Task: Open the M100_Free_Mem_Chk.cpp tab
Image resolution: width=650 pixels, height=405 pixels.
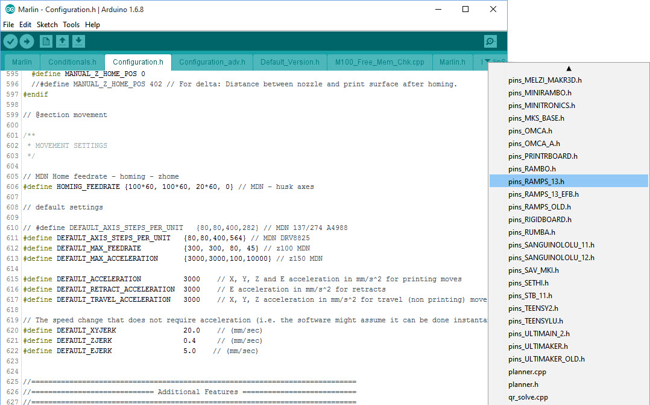Action: point(380,62)
